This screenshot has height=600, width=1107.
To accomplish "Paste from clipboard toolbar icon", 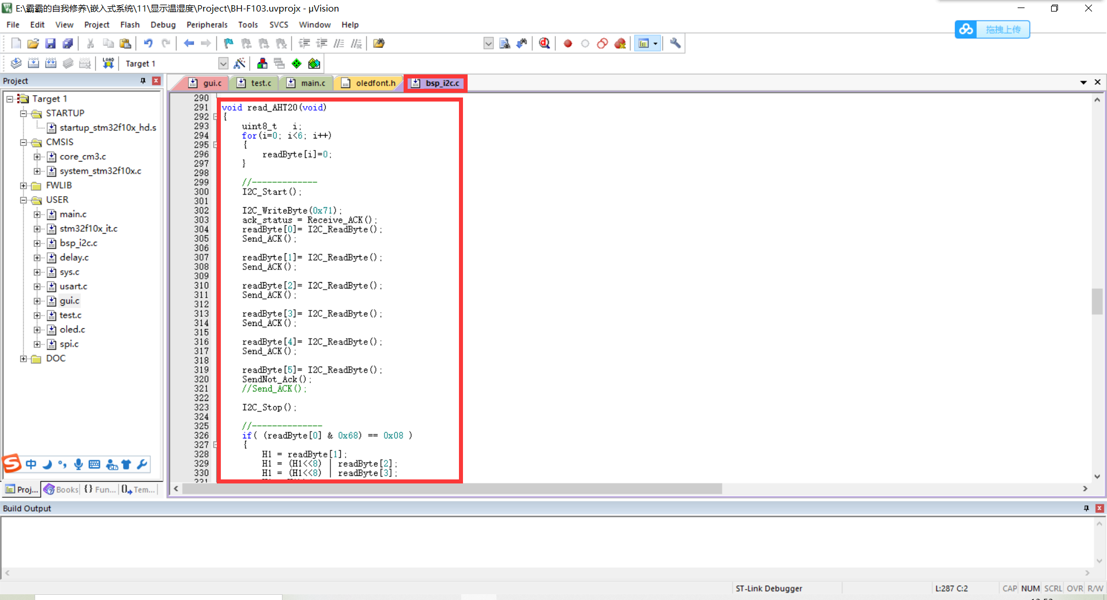I will (x=125, y=43).
